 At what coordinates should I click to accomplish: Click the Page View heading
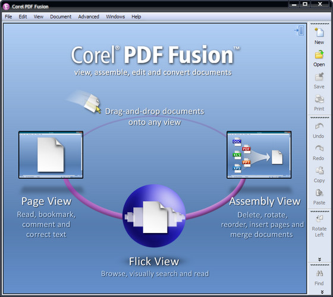coord(46,202)
